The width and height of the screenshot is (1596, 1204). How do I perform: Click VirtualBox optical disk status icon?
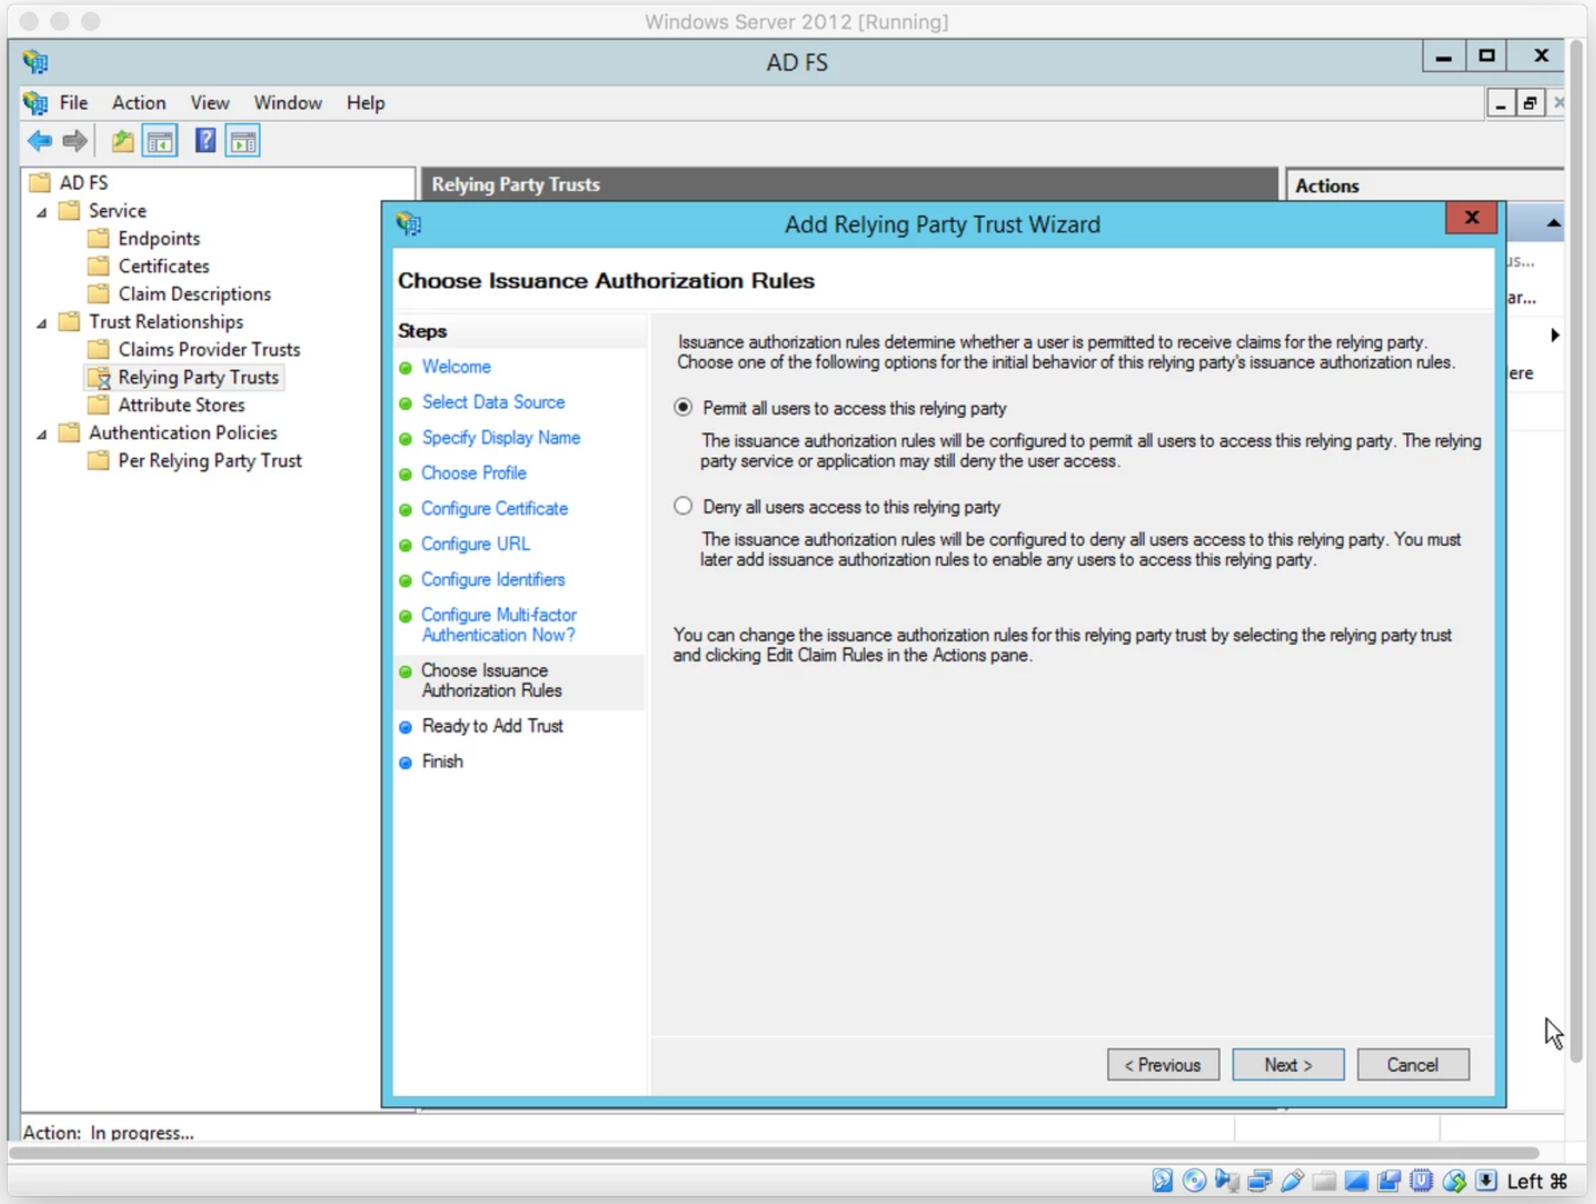click(1194, 1180)
